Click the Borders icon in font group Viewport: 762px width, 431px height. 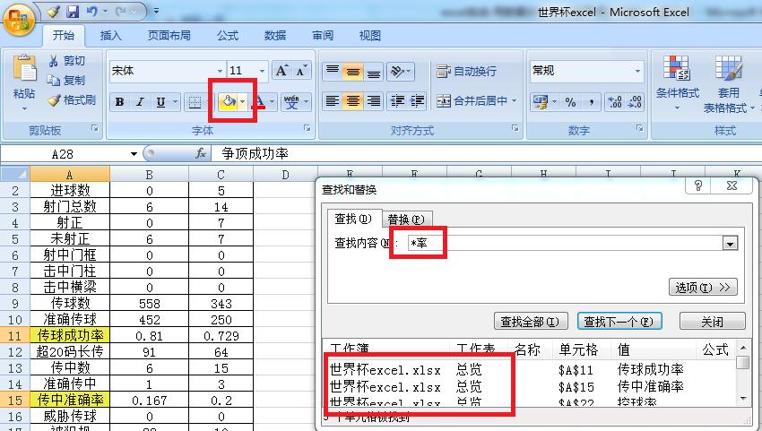click(194, 102)
